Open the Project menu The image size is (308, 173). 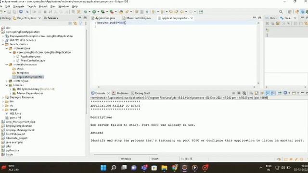43,6
